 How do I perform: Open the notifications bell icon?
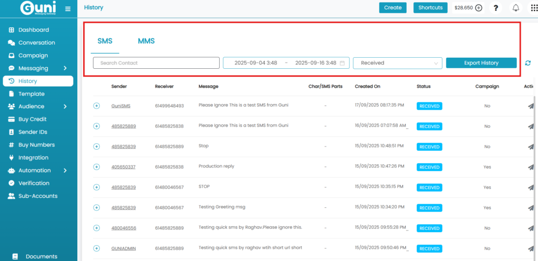pyautogui.click(x=515, y=8)
